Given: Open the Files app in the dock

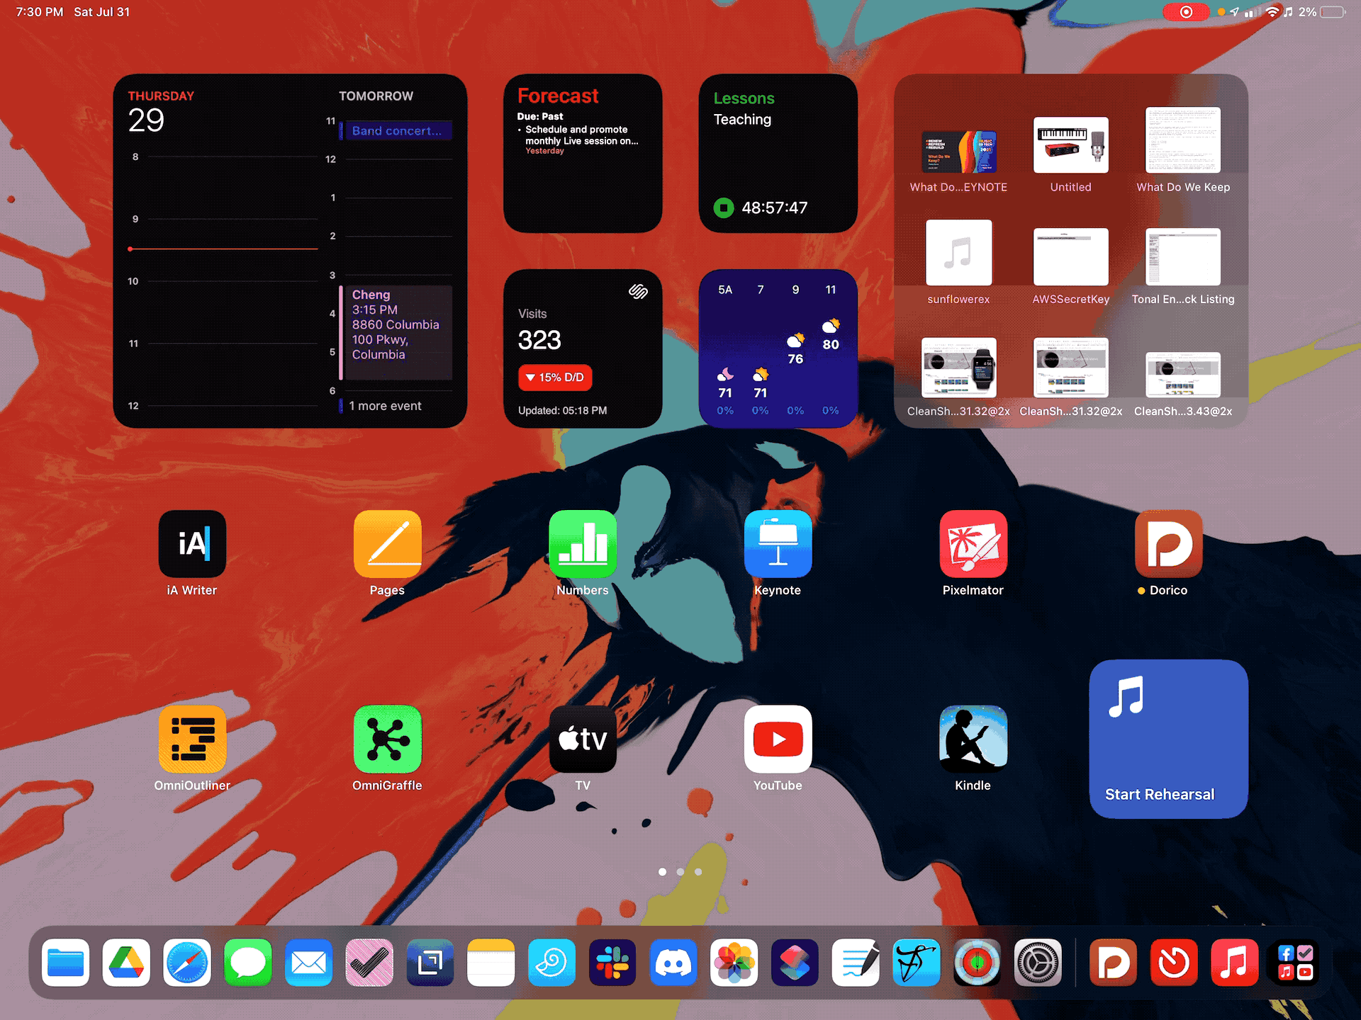Looking at the screenshot, I should (66, 963).
